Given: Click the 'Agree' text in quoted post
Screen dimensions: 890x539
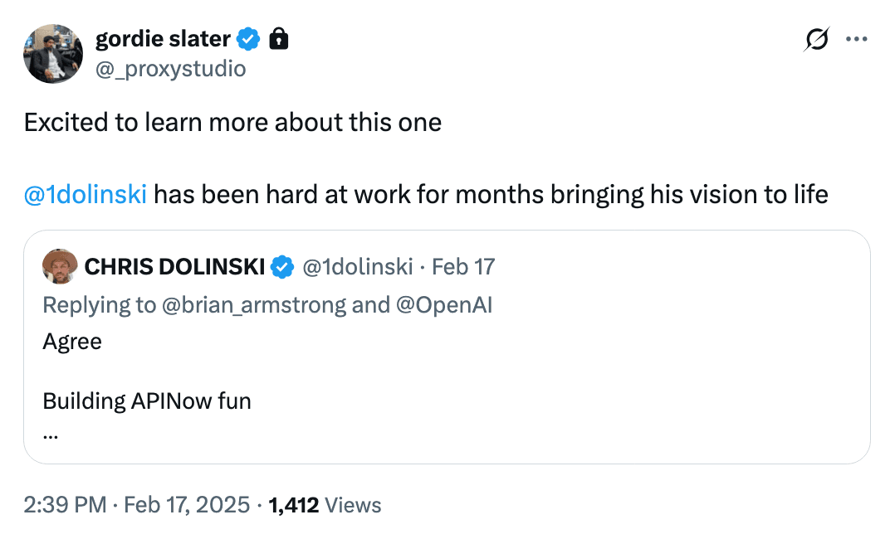Looking at the screenshot, I should tap(72, 341).
